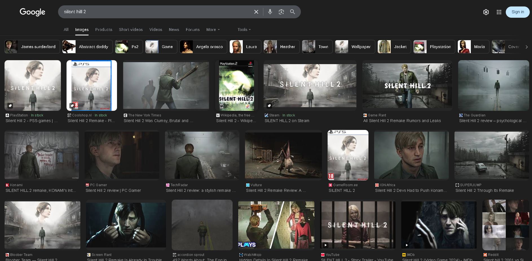Open 'Silent Hill 2 Through Its Remake' link

pyautogui.click(x=485, y=190)
